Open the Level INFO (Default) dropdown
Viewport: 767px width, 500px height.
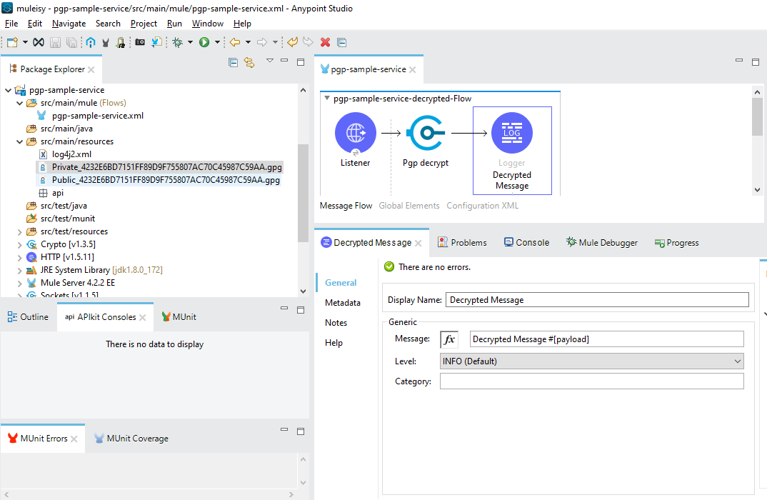(x=592, y=361)
